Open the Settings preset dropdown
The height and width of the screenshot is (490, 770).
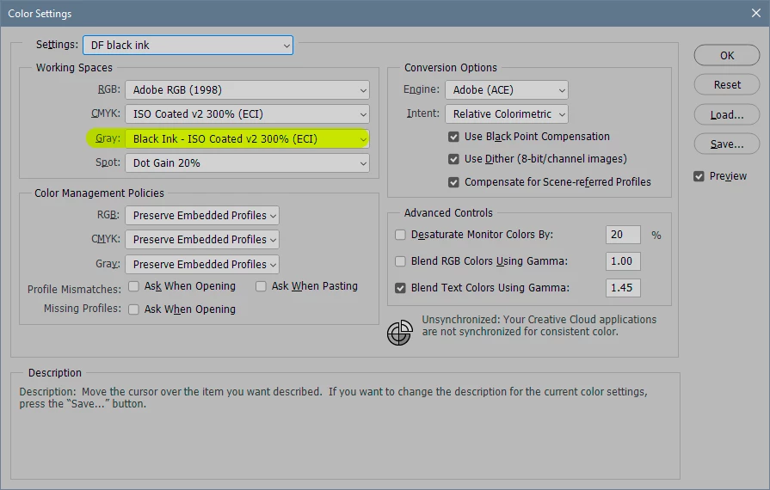click(188, 45)
